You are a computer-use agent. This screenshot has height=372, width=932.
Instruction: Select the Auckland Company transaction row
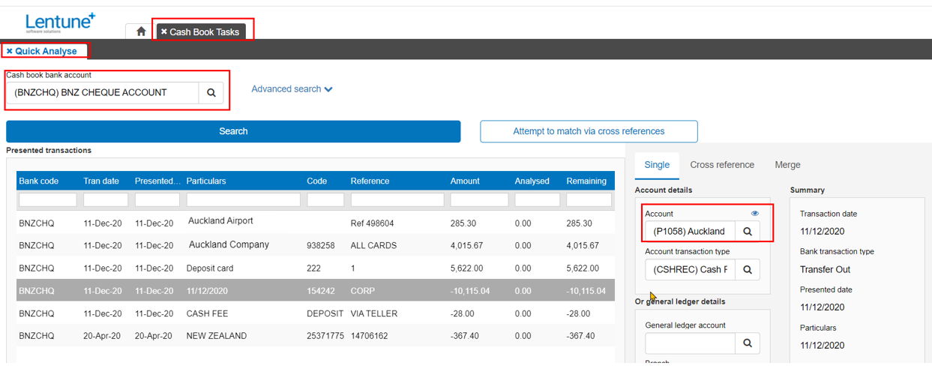click(315, 245)
